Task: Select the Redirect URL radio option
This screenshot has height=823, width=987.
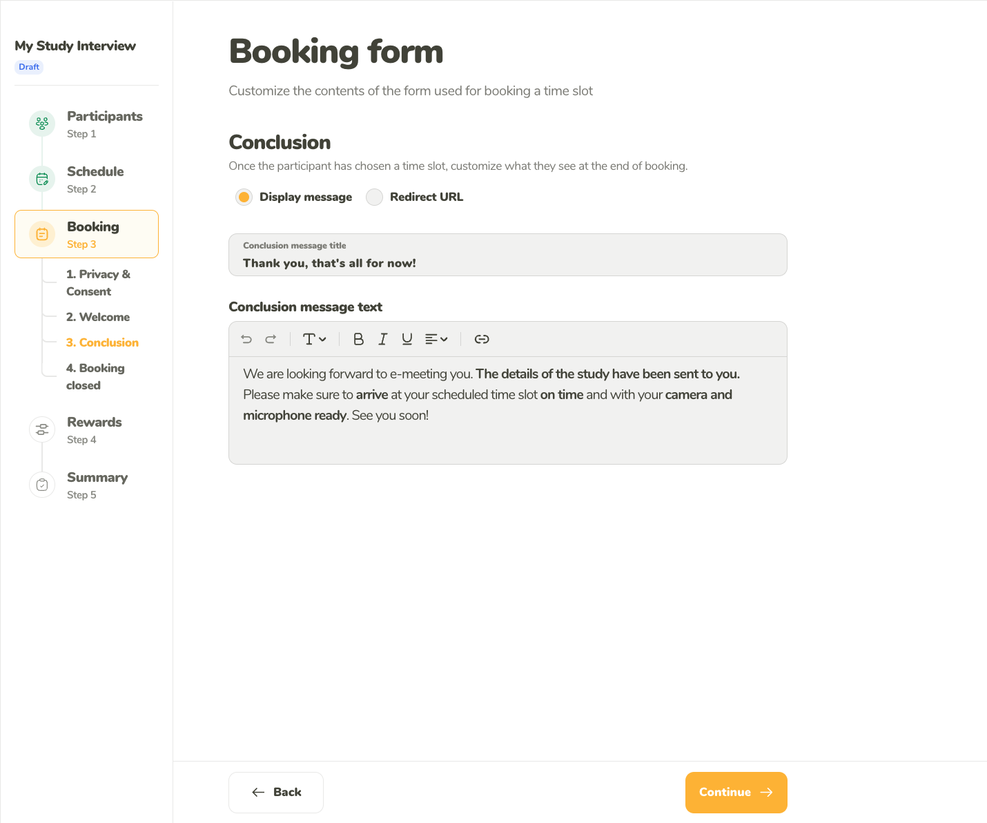Action: tap(374, 197)
